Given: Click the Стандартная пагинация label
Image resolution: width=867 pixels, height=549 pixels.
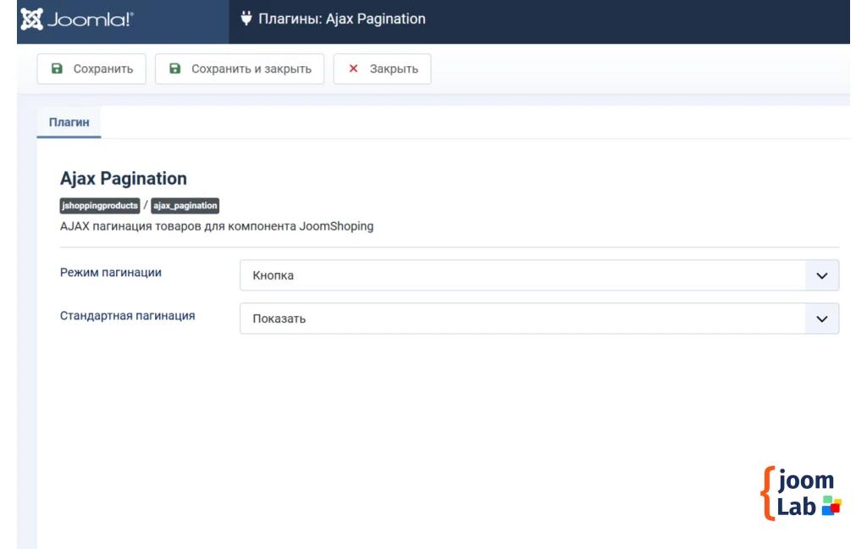Looking at the screenshot, I should 128,315.
